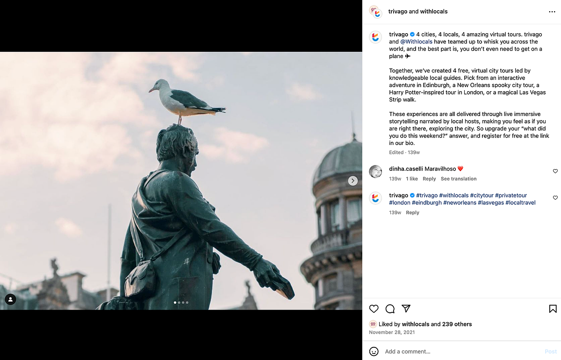
Task: Open the withlocals account link
Action: (434, 11)
